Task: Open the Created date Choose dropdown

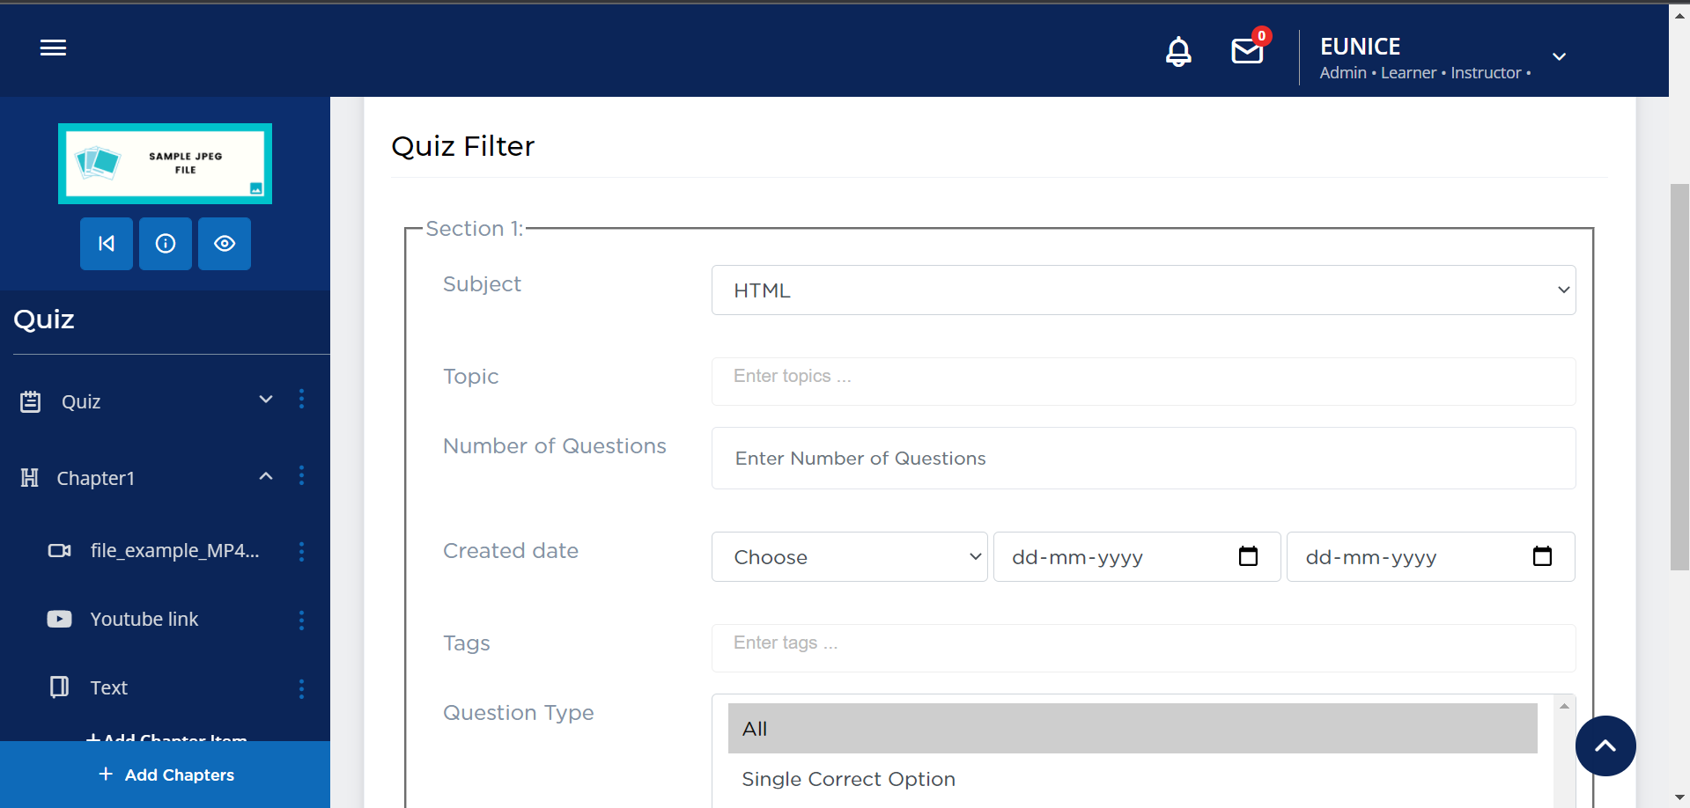Action: pyautogui.click(x=849, y=557)
